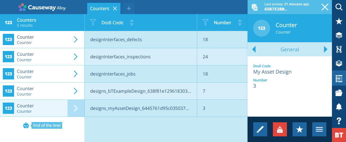Click the 123 icon of the defects counter row
346x142 pixels.
tap(8, 39)
